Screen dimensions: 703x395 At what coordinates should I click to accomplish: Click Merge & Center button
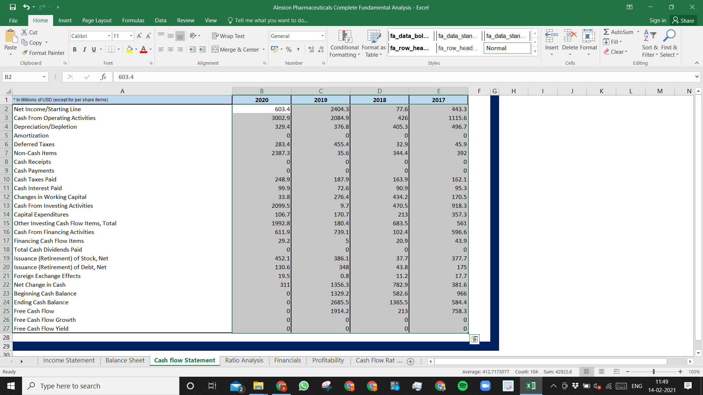coord(235,49)
